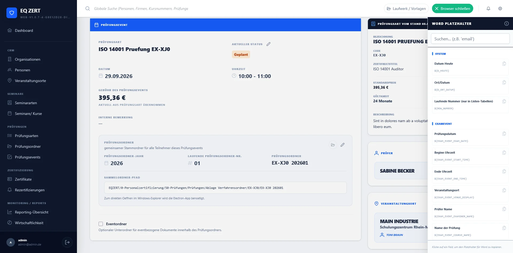Screen dimensions: 513x253
Task: Copy the Prüfer Name placeholder
Action: pos(504,209)
